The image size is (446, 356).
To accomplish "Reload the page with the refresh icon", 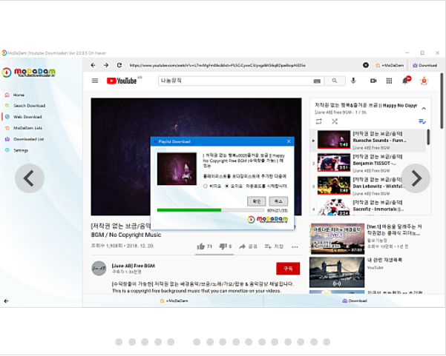I will click(119, 65).
